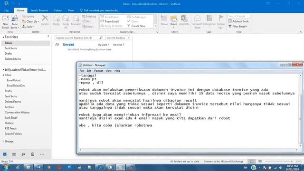Collapse the billy.satrio account tree

pyautogui.click(x=3, y=70)
